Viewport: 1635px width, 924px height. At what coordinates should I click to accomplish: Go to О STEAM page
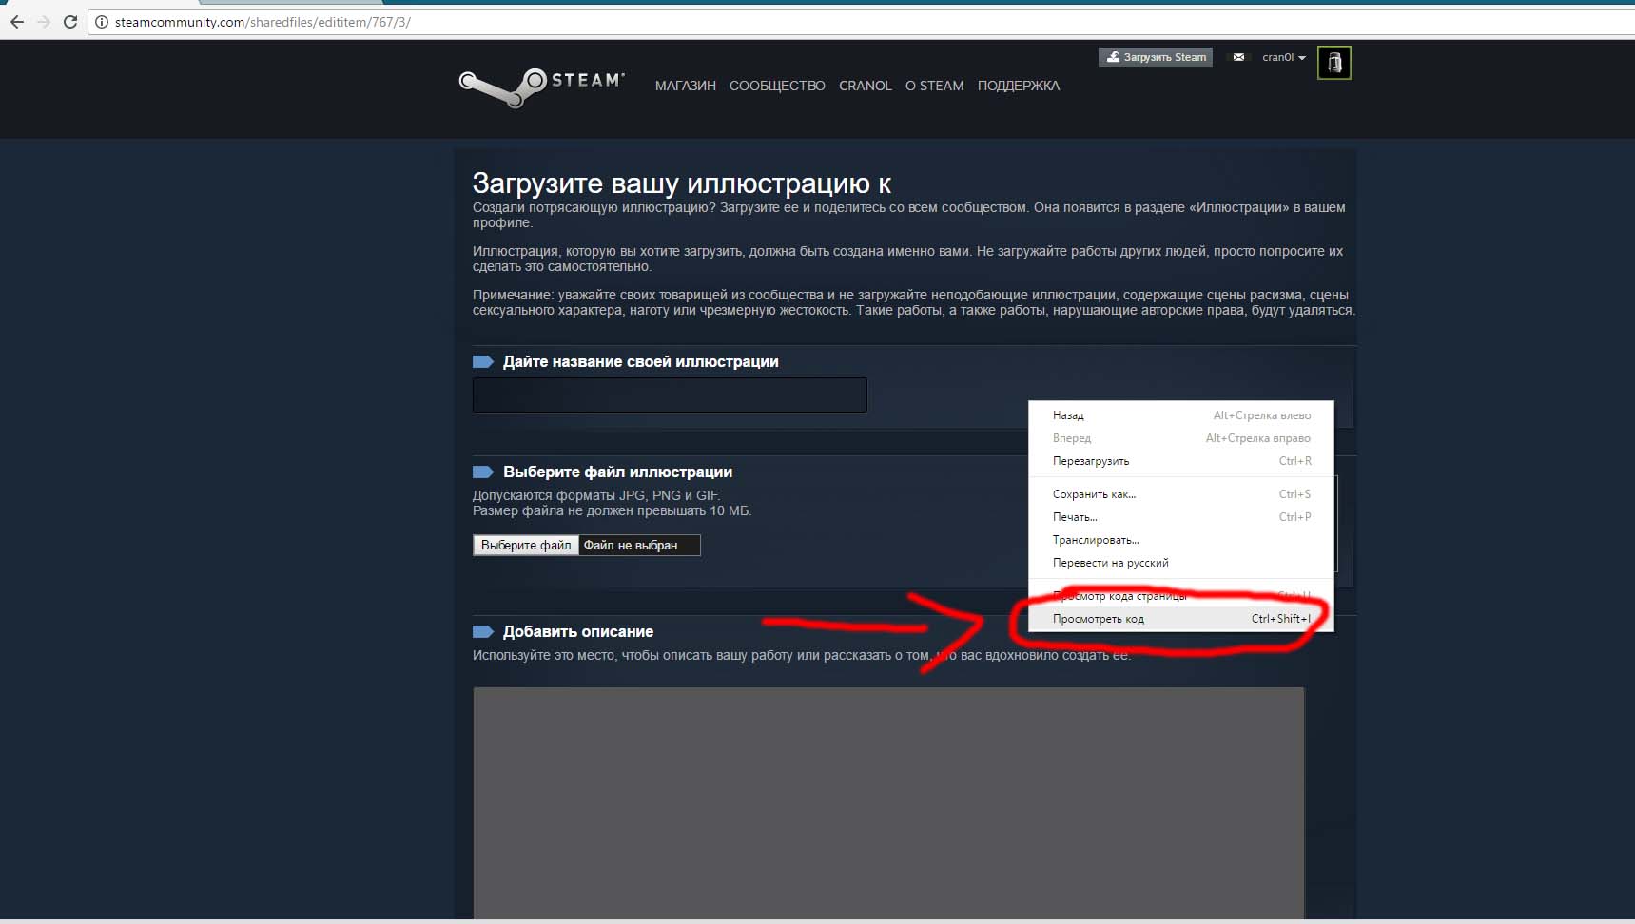[935, 86]
